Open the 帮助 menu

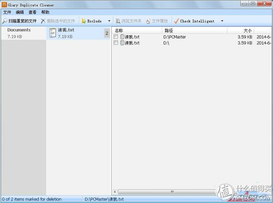[45, 12]
